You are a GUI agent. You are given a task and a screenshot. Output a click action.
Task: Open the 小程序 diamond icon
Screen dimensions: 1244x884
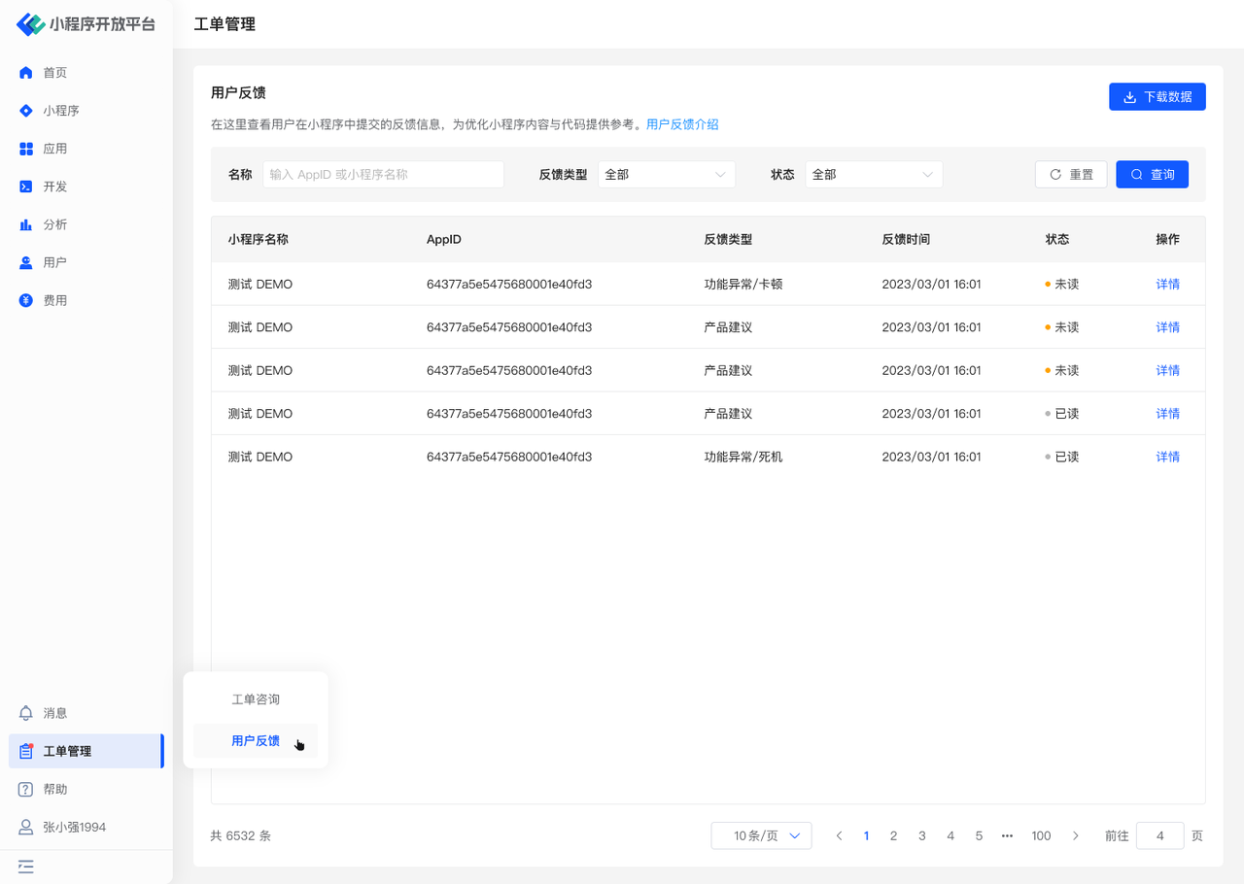(x=26, y=111)
